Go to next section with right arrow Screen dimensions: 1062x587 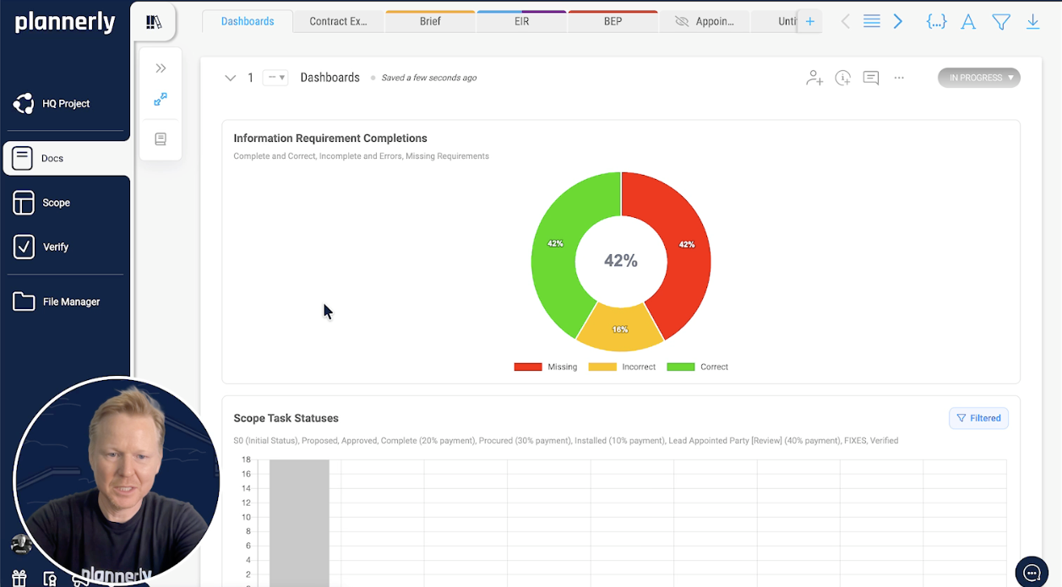click(x=898, y=22)
